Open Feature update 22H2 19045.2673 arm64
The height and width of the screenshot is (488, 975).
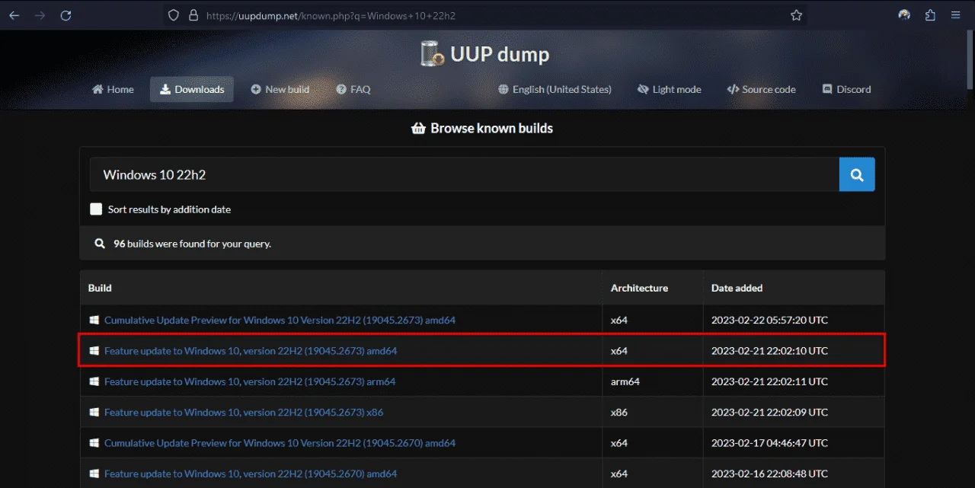(250, 381)
